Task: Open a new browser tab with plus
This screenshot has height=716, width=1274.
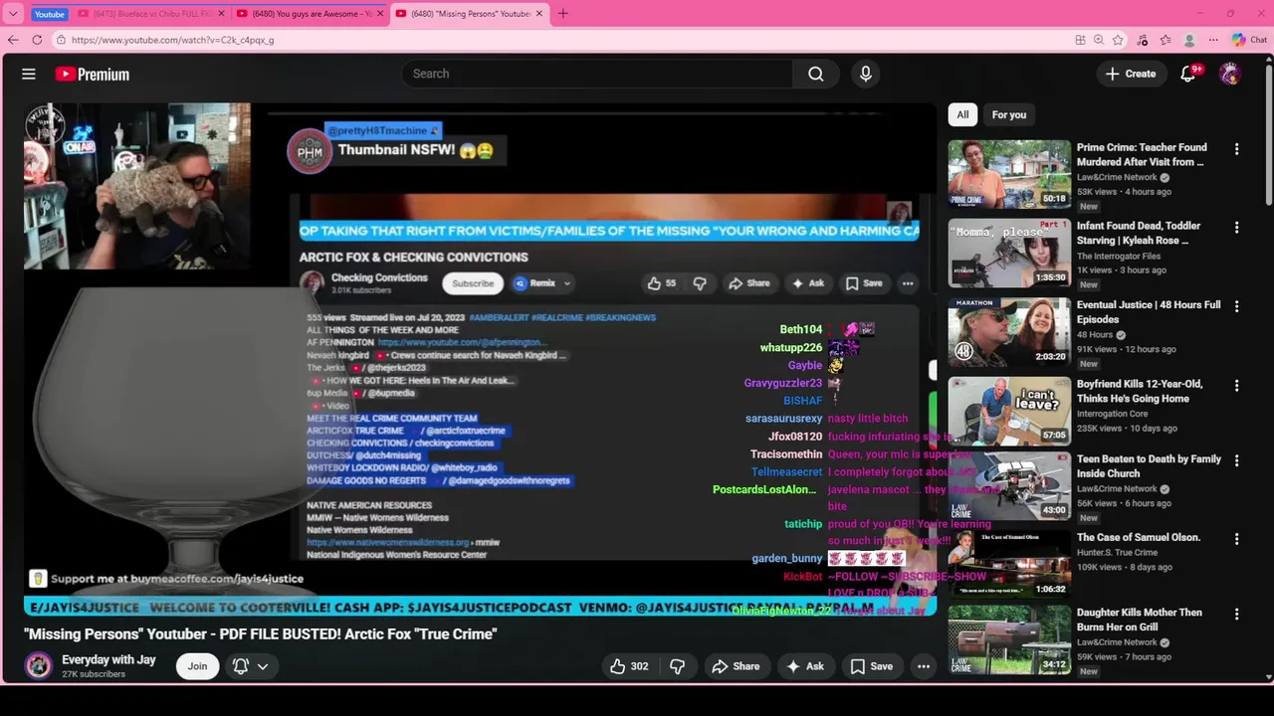Action: [x=563, y=14]
